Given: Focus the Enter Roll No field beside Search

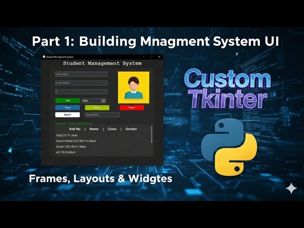Looking at the screenshot, I should 103,115.
